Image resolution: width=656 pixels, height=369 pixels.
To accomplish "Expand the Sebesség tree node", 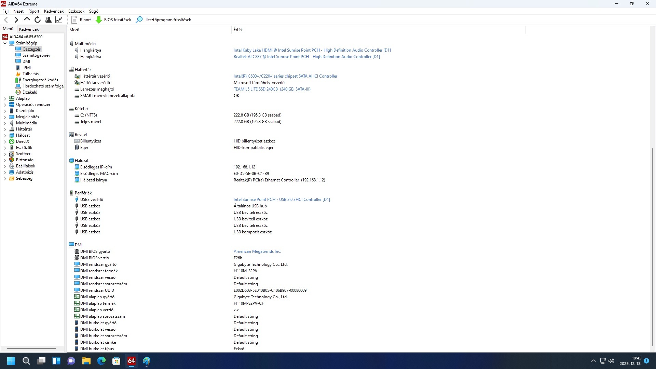I will click(x=5, y=178).
